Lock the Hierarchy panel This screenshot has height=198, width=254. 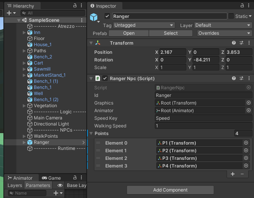click(x=75, y=5)
